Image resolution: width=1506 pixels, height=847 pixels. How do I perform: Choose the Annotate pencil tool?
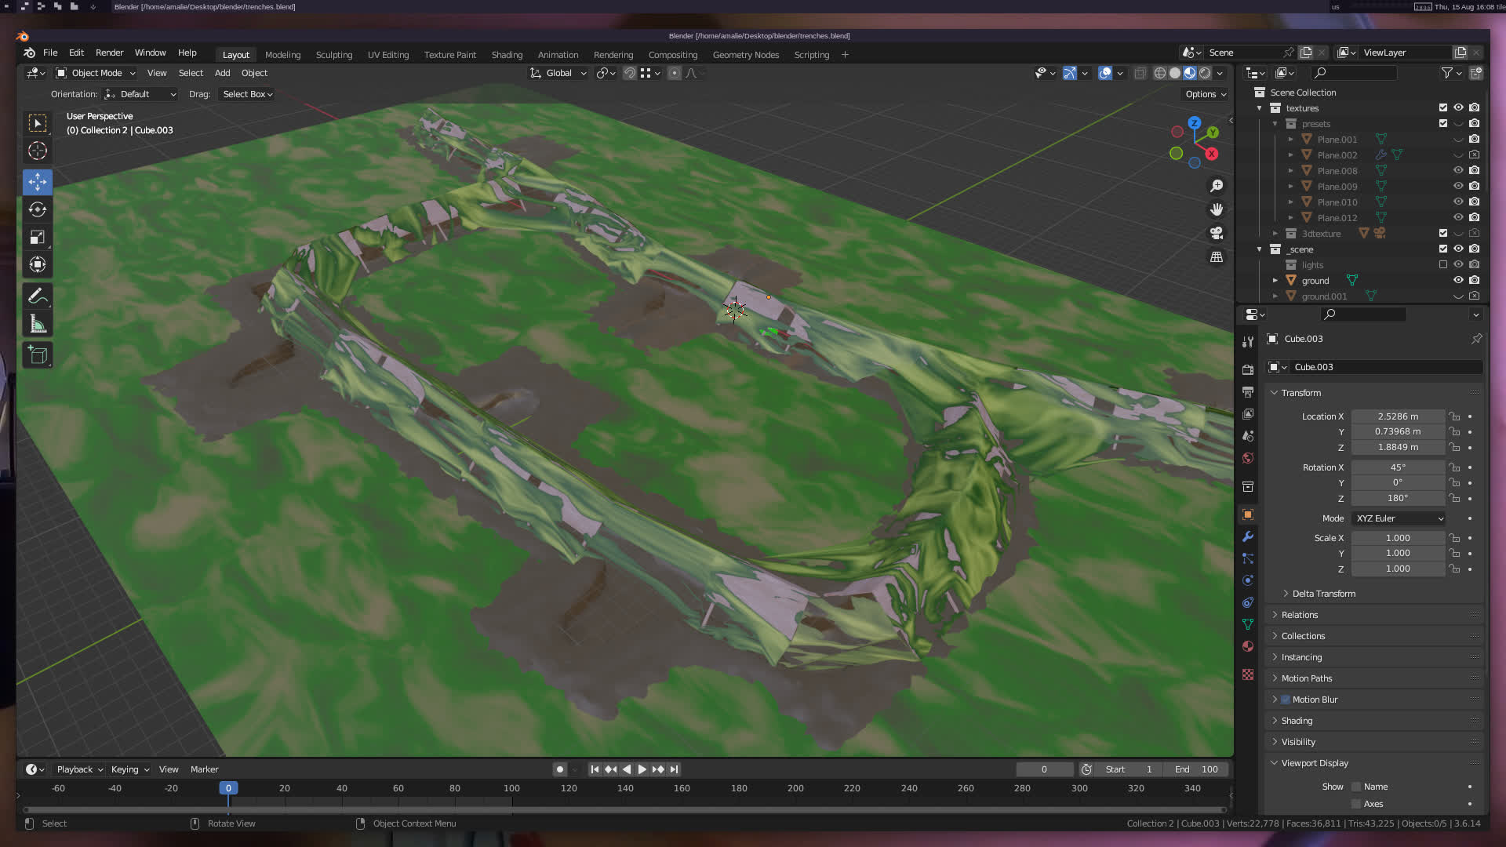point(37,296)
